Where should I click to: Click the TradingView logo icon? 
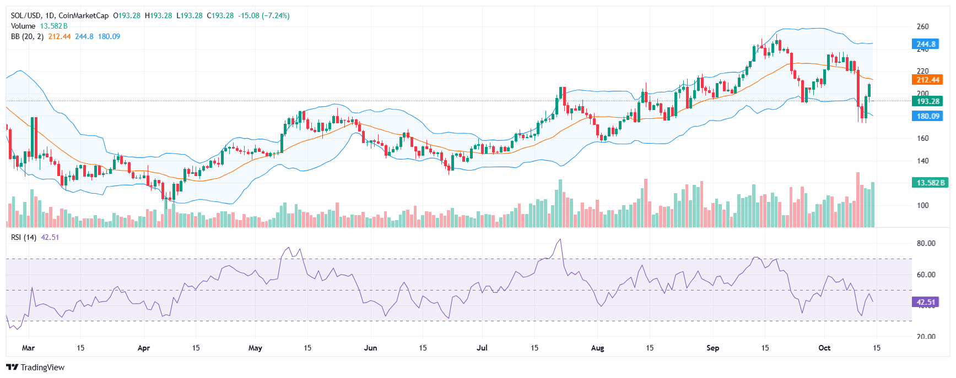pos(12,368)
